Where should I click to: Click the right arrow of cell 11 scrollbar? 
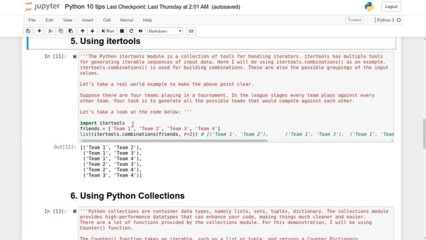pyautogui.click(x=392, y=141)
